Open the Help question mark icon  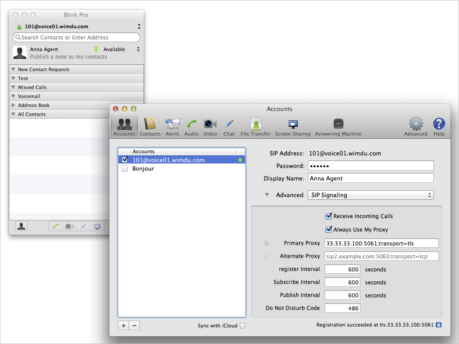[439, 126]
